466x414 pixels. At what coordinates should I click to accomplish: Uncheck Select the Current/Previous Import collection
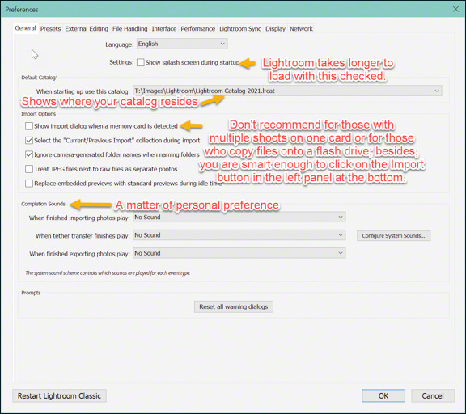pyautogui.click(x=29, y=140)
